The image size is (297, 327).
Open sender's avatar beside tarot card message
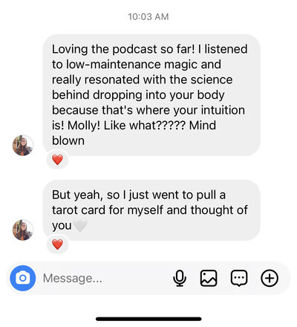23,230
